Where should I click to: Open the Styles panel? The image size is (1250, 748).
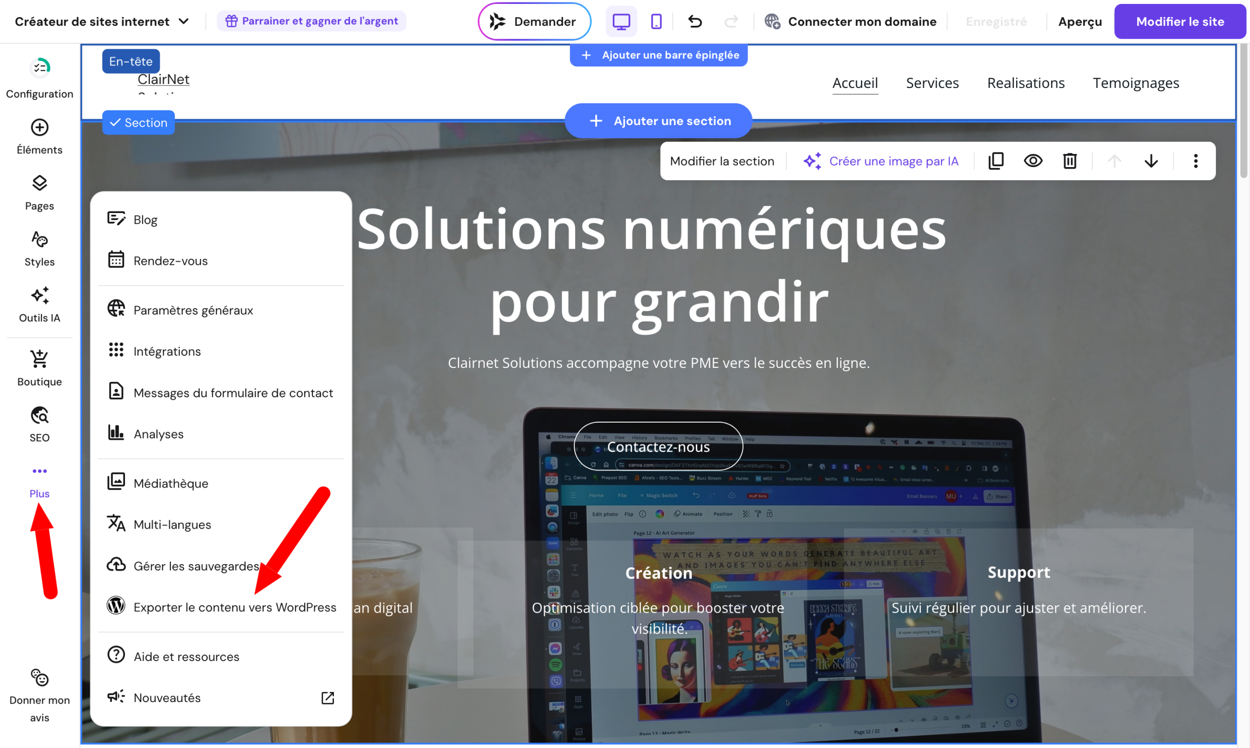coord(39,249)
